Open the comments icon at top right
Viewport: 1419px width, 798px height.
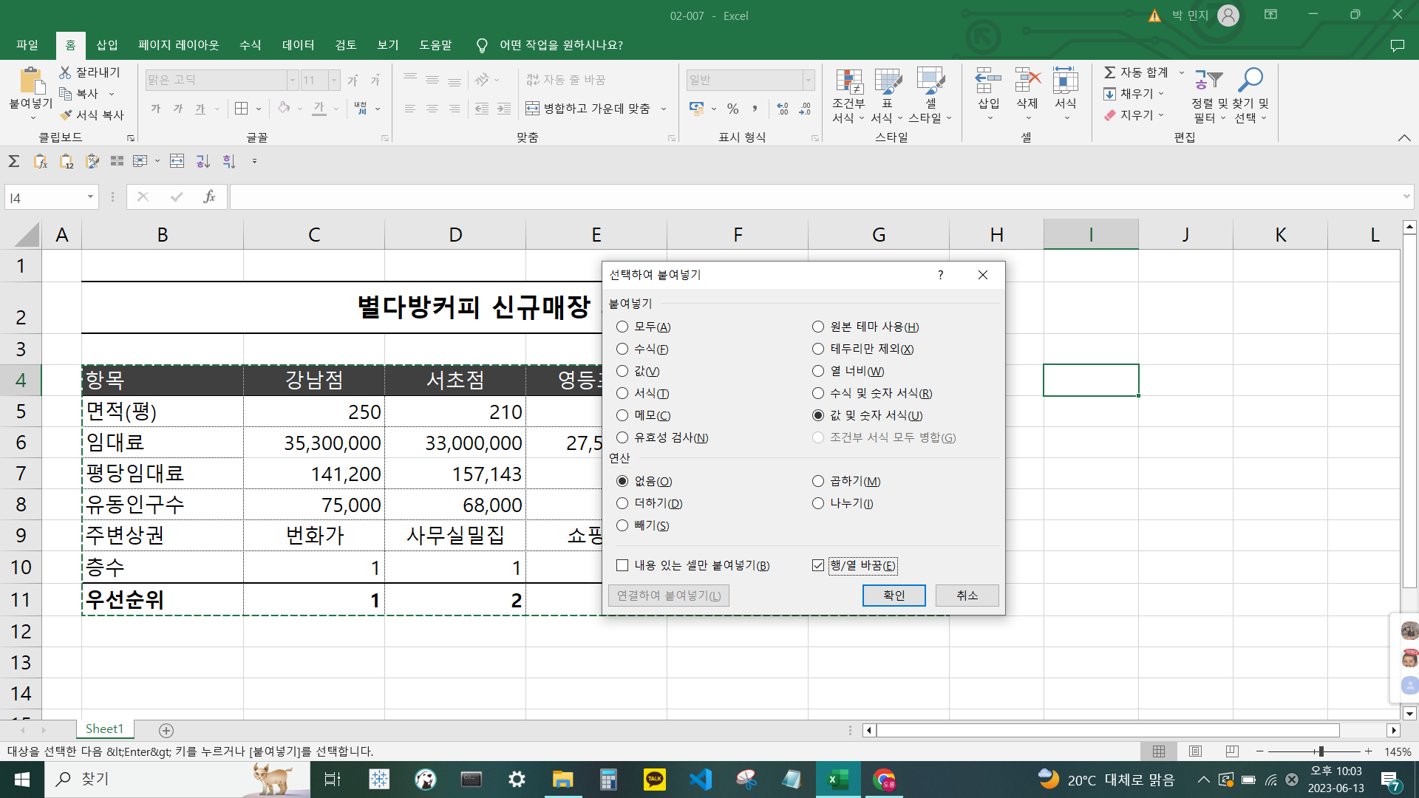[1397, 45]
